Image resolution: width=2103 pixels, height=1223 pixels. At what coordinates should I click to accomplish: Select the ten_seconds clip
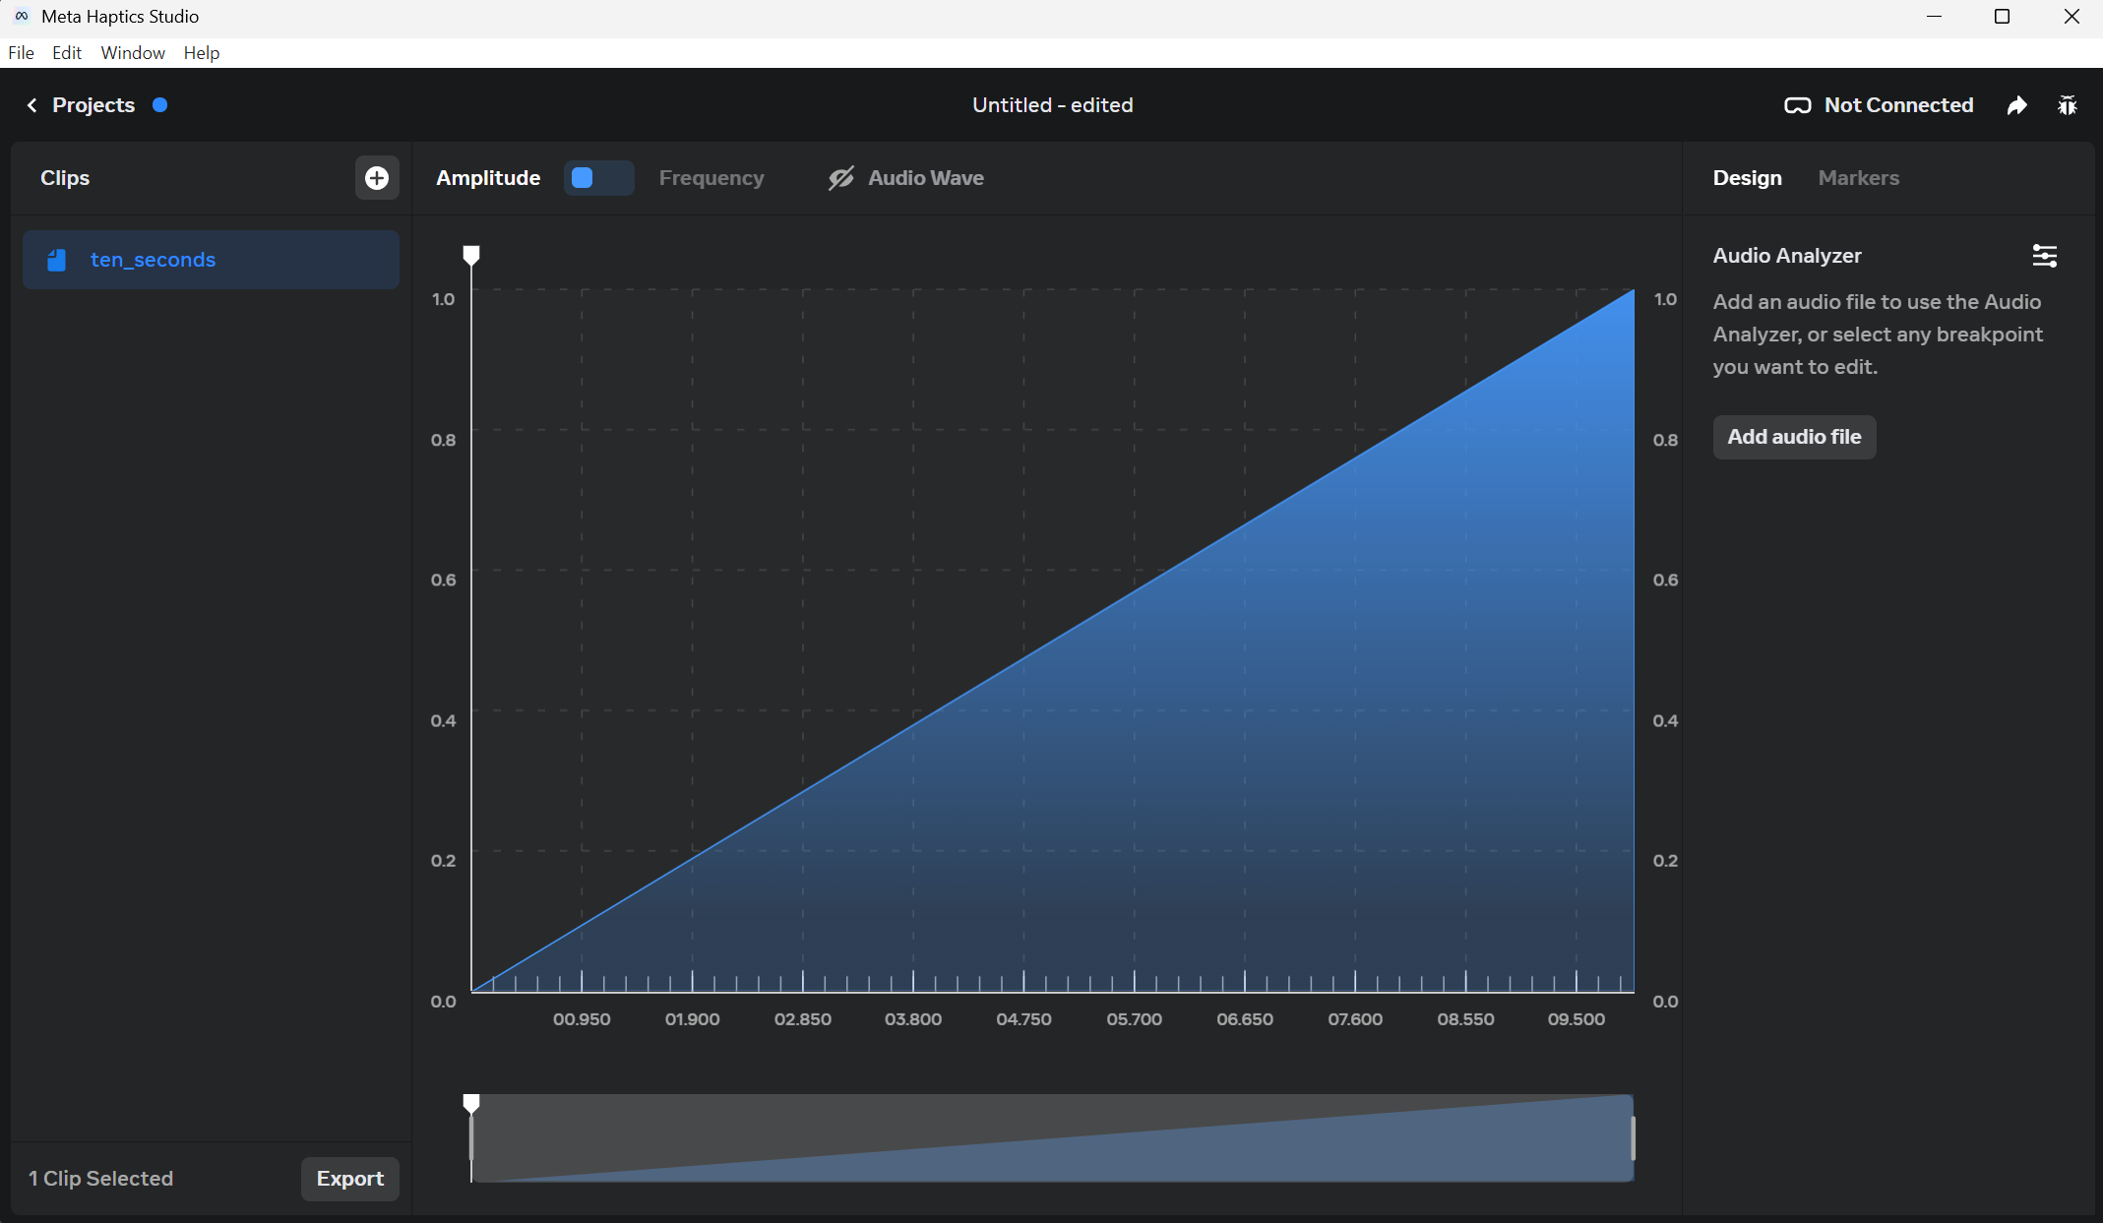tap(211, 260)
